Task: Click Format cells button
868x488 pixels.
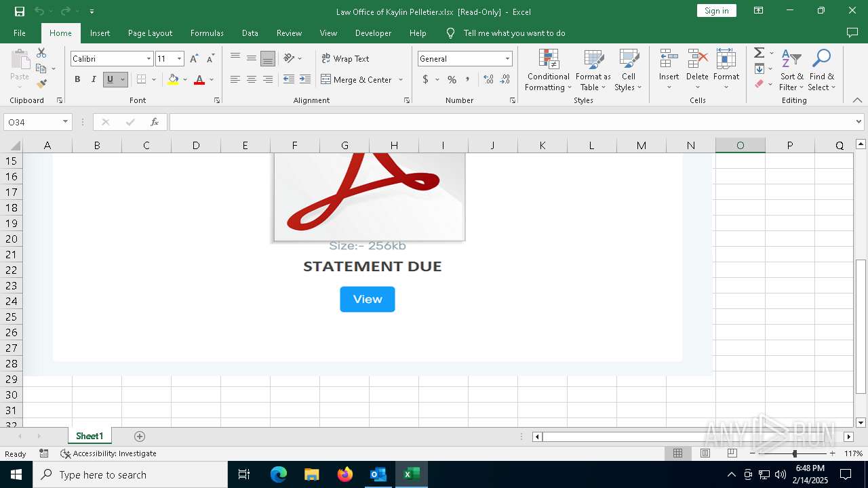Action: tap(726, 70)
